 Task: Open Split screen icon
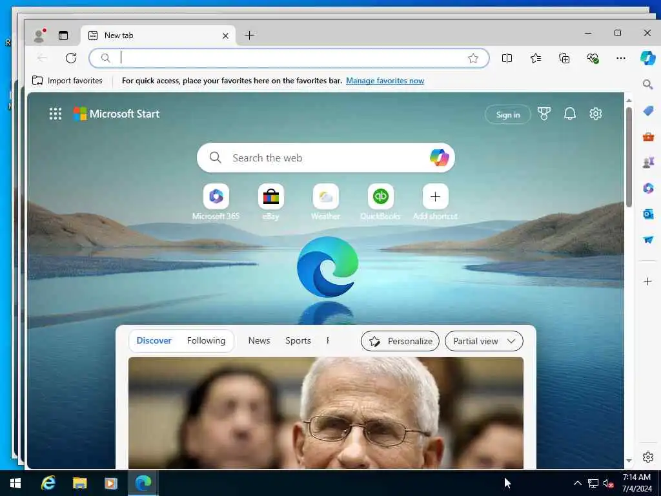pyautogui.click(x=507, y=58)
